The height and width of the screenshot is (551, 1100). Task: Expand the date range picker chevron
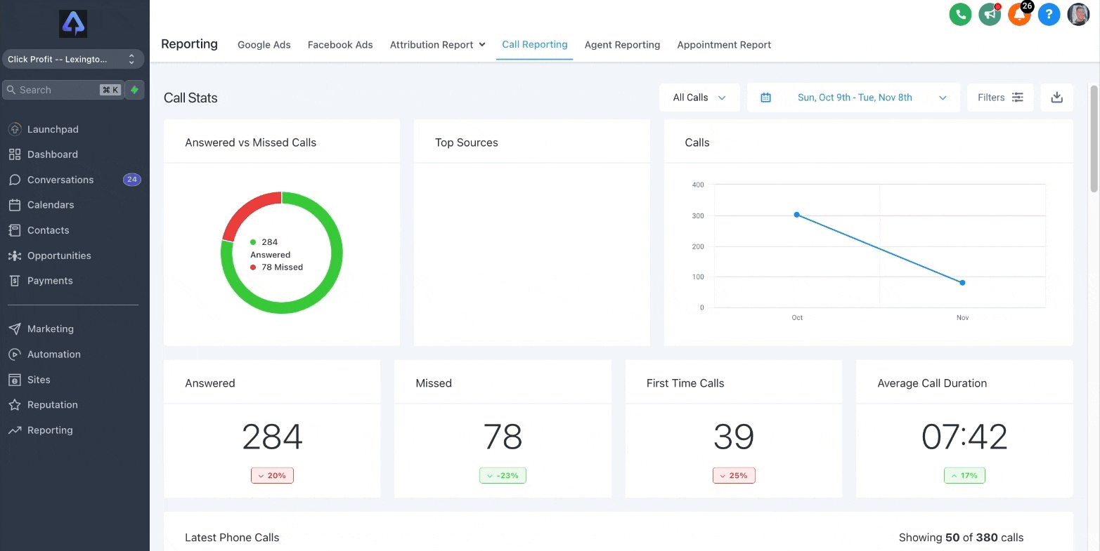[943, 98]
